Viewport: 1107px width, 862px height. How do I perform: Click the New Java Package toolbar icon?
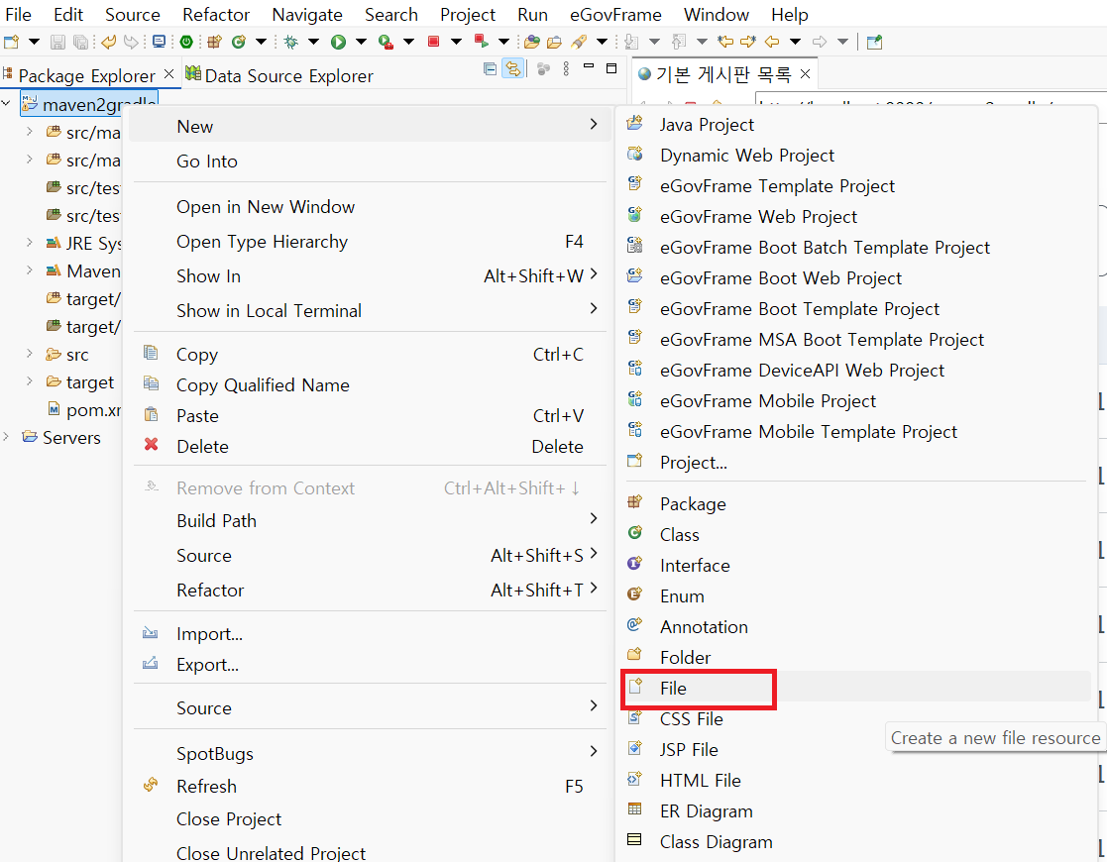(214, 42)
